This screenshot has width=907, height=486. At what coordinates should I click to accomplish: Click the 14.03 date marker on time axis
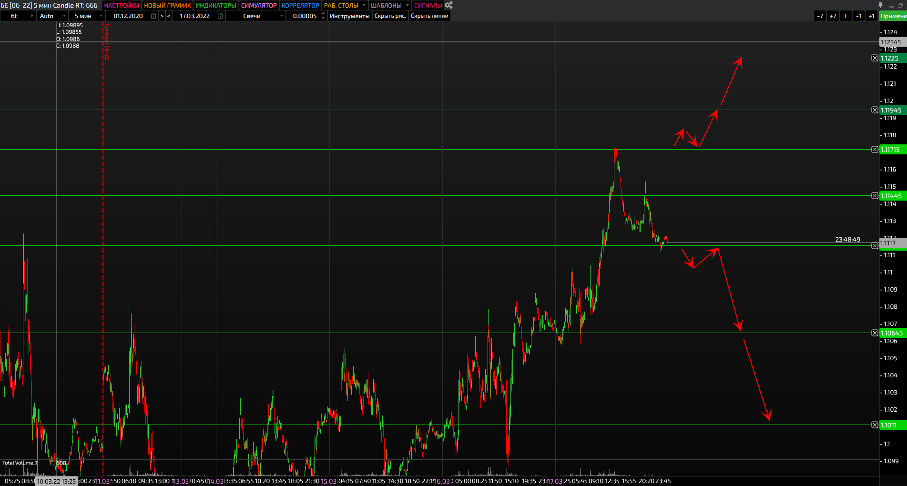pos(215,481)
